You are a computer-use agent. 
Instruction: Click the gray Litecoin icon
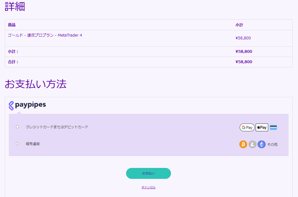[253, 144]
